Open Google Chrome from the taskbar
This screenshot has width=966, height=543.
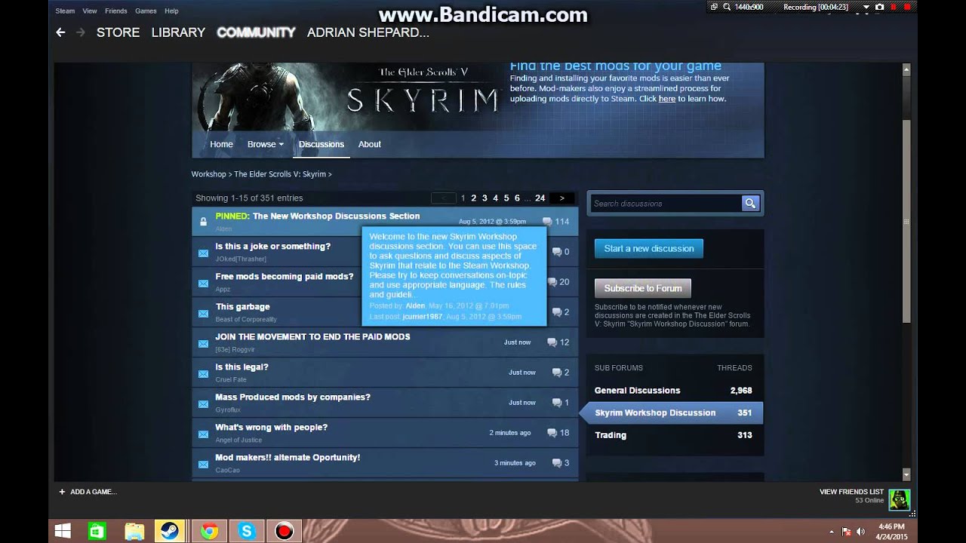tap(209, 532)
